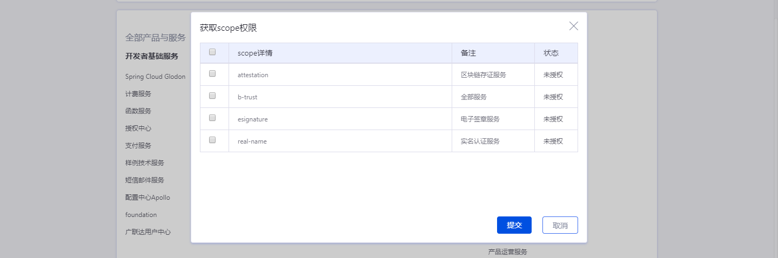This screenshot has height=258, width=778.
Task: Go to 函数服务 in service list
Action: point(138,111)
